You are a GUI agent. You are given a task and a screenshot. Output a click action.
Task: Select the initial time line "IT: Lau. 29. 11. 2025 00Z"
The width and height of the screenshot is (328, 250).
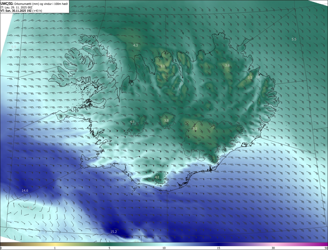point(16,7)
